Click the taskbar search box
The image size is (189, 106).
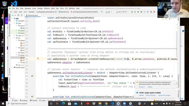point(27,103)
